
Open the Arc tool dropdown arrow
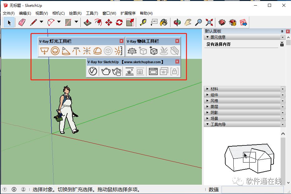tap(59, 22)
